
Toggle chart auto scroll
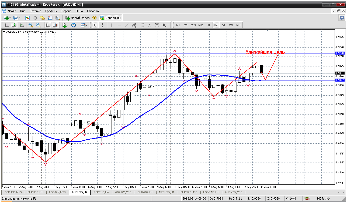(48, 25)
